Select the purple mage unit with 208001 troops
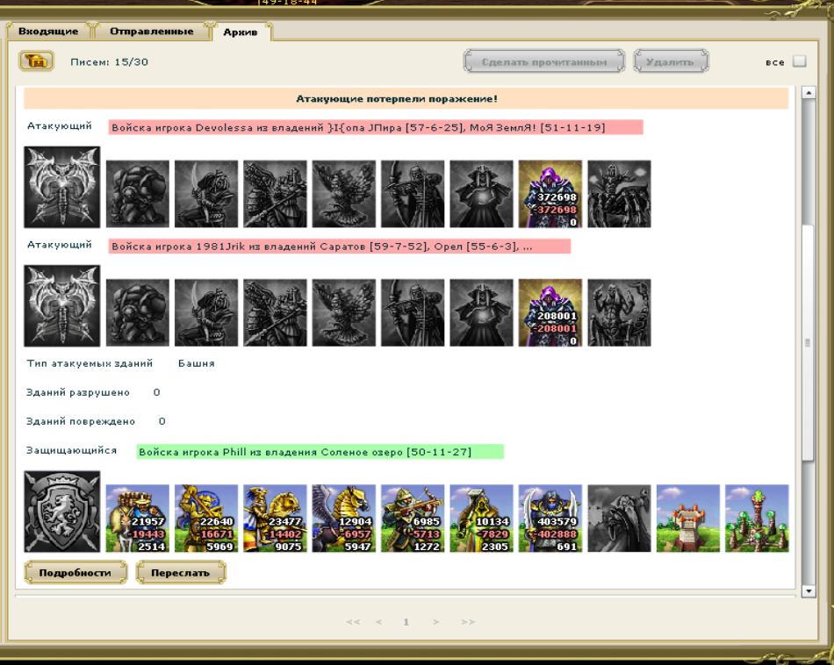This screenshot has height=665, width=834. click(x=550, y=313)
